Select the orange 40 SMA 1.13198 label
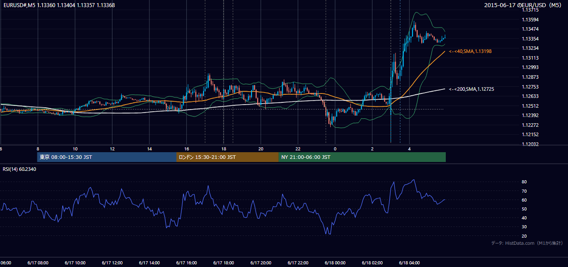This screenshot has width=568, height=267. tap(470, 52)
